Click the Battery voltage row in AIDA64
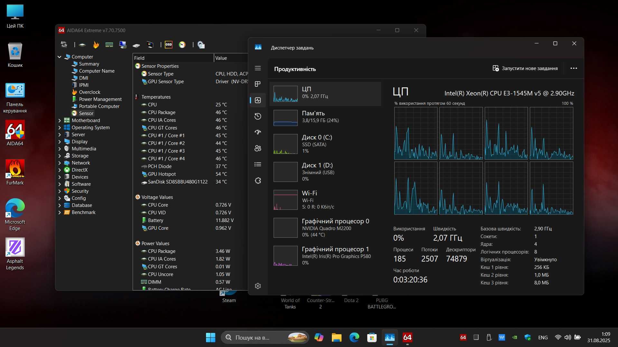The image size is (618, 347). tap(191, 220)
